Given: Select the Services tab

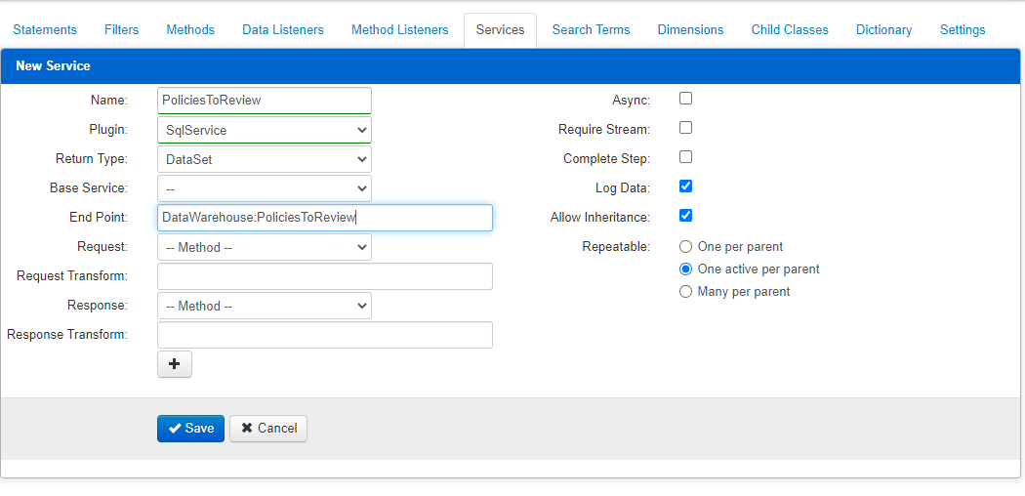Looking at the screenshot, I should (x=500, y=30).
